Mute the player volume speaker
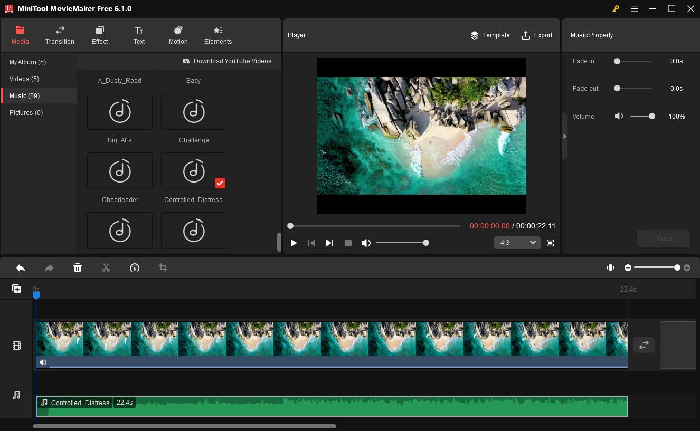Image resolution: width=700 pixels, height=431 pixels. [366, 243]
